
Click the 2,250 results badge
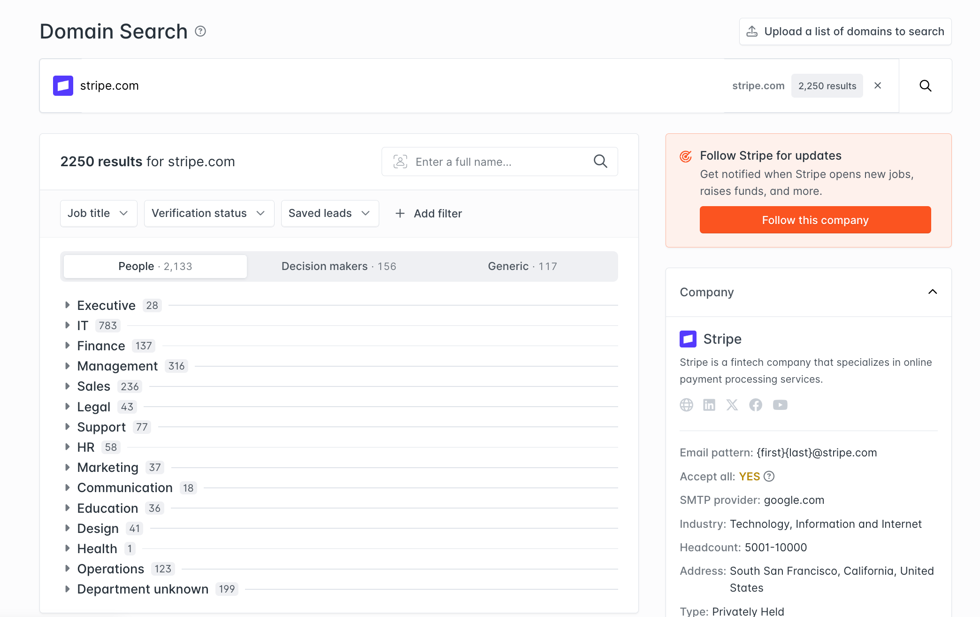click(x=827, y=85)
